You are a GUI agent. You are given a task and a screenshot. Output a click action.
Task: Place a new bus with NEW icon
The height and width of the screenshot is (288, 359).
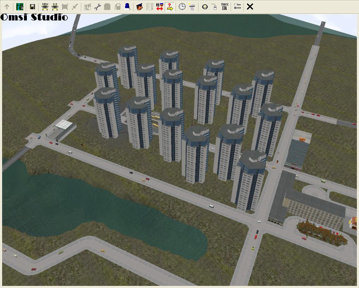45,7
